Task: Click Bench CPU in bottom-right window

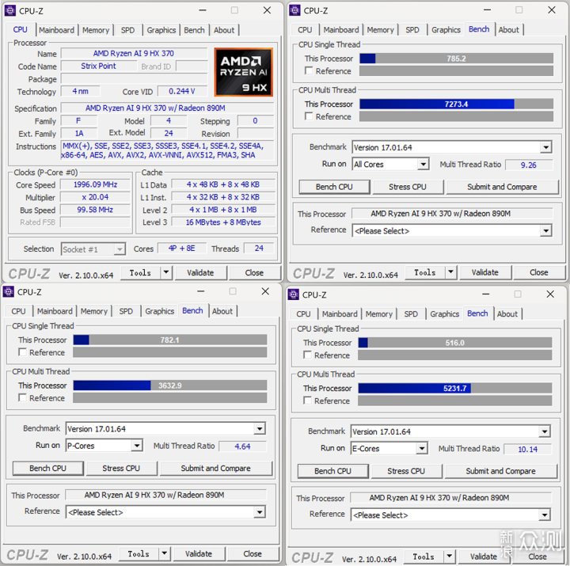Action: 332,471
